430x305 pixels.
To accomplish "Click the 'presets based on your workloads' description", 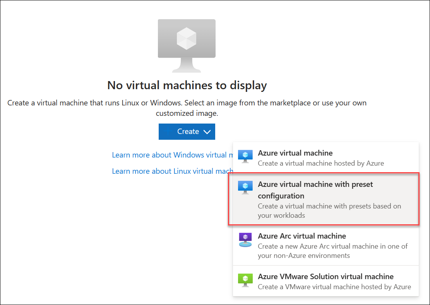I will tap(329, 211).
